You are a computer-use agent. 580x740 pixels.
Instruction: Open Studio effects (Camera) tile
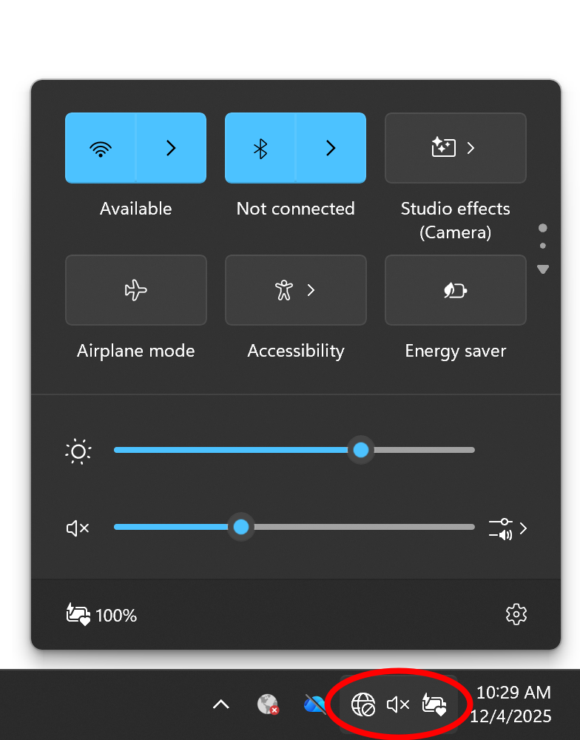pos(456,148)
